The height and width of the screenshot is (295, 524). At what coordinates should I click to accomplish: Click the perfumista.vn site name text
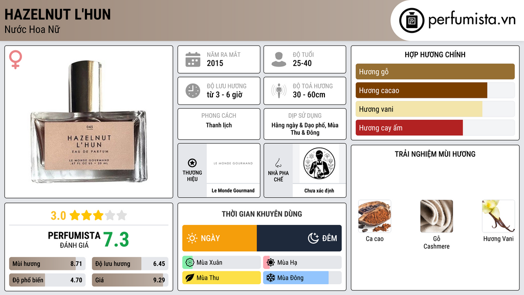pyautogui.click(x=472, y=19)
